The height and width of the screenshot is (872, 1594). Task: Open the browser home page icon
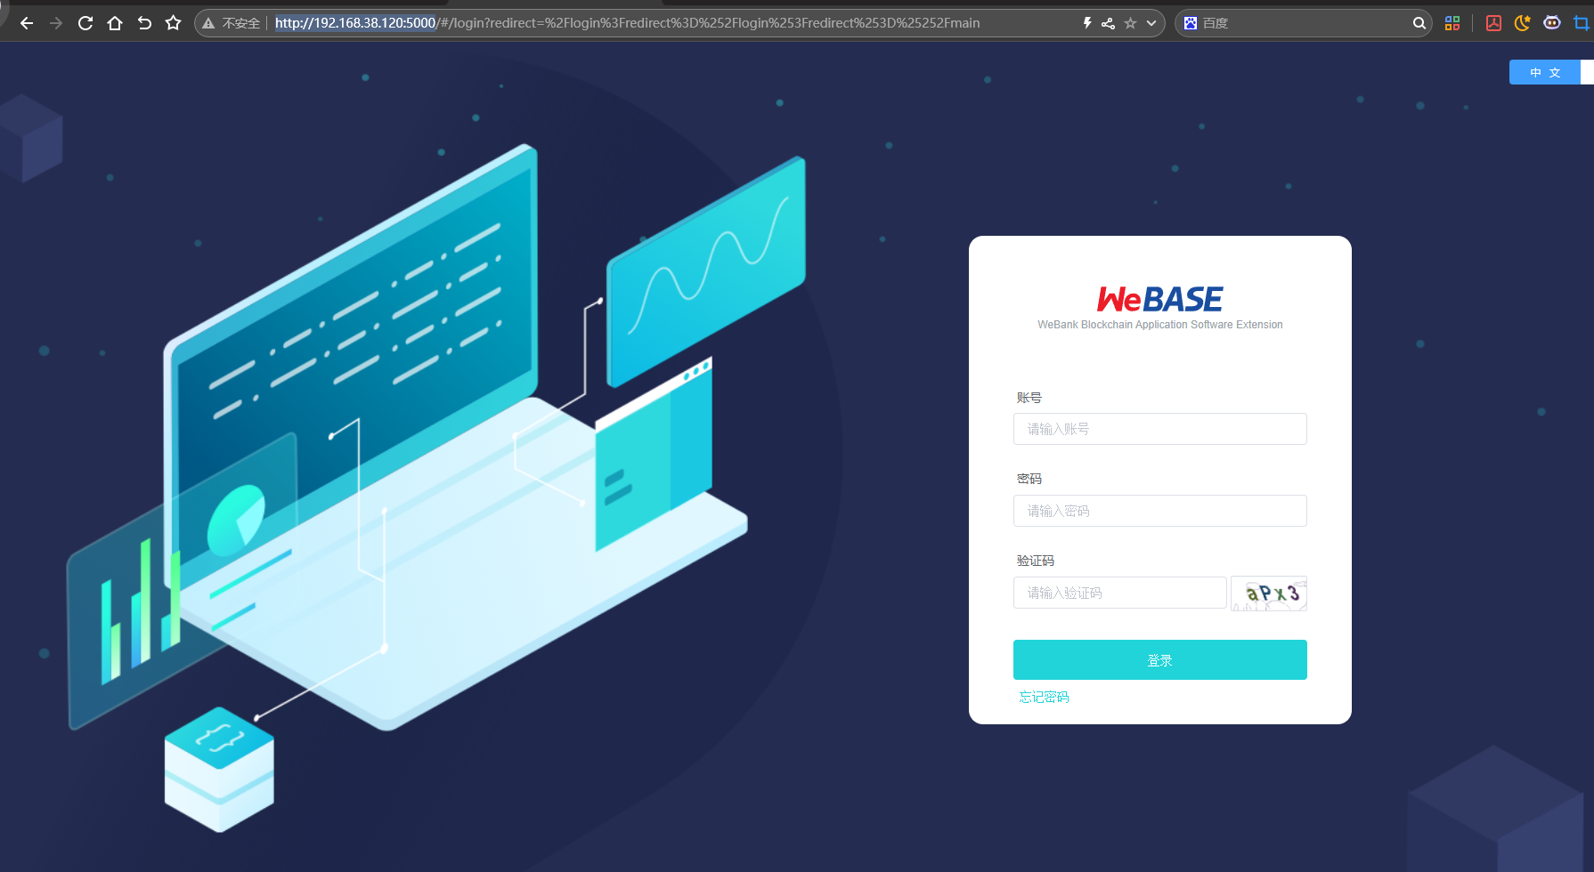(115, 23)
